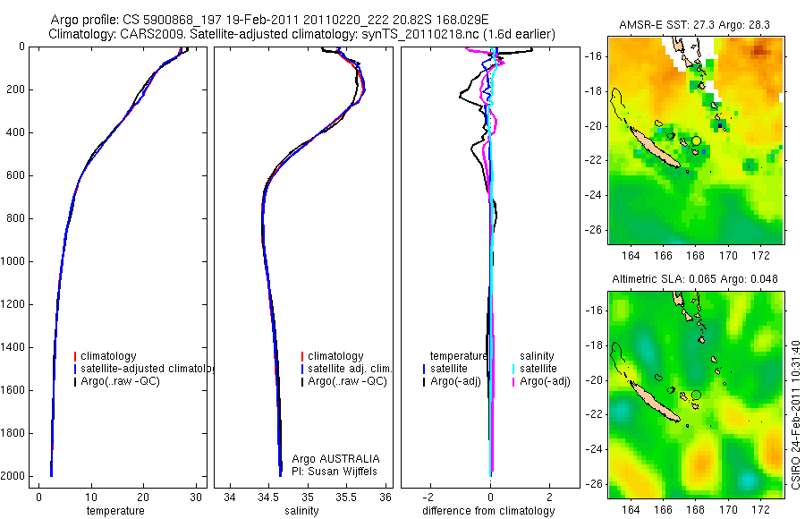Click salinity axis tick '35.5'
The width and height of the screenshot is (805, 519).
point(346,498)
